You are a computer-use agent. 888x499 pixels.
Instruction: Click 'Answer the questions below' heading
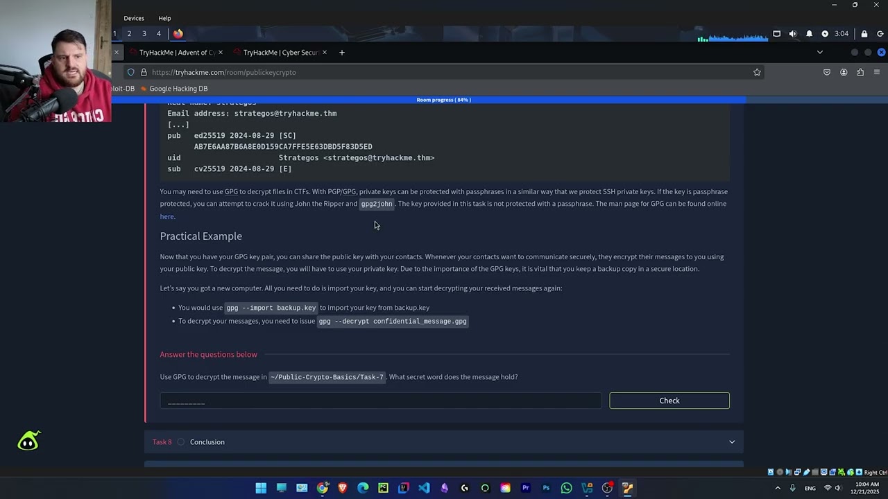tap(209, 354)
